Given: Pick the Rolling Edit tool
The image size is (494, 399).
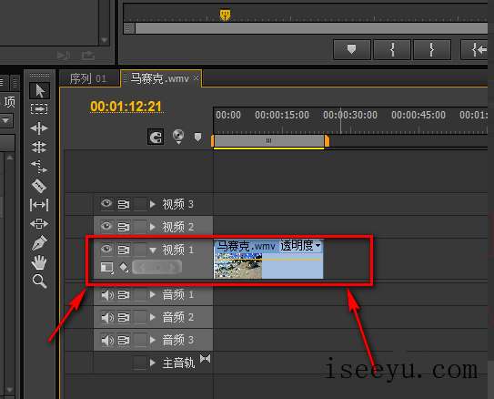Looking at the screenshot, I should point(39,148).
